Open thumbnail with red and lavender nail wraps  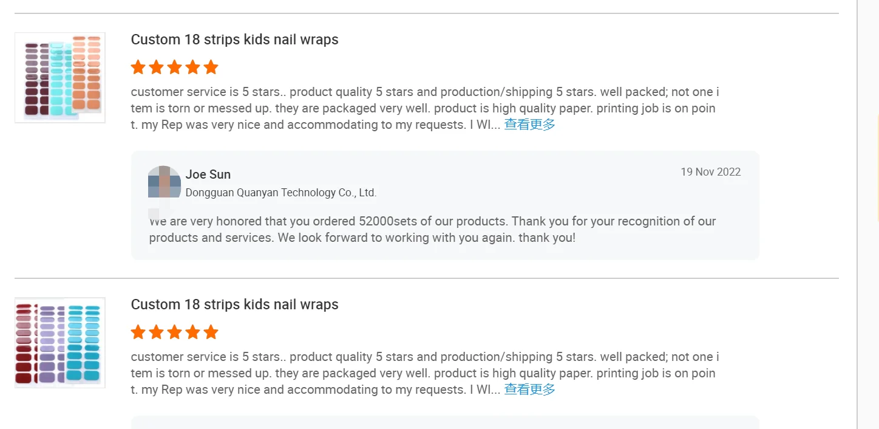pyautogui.click(x=60, y=343)
